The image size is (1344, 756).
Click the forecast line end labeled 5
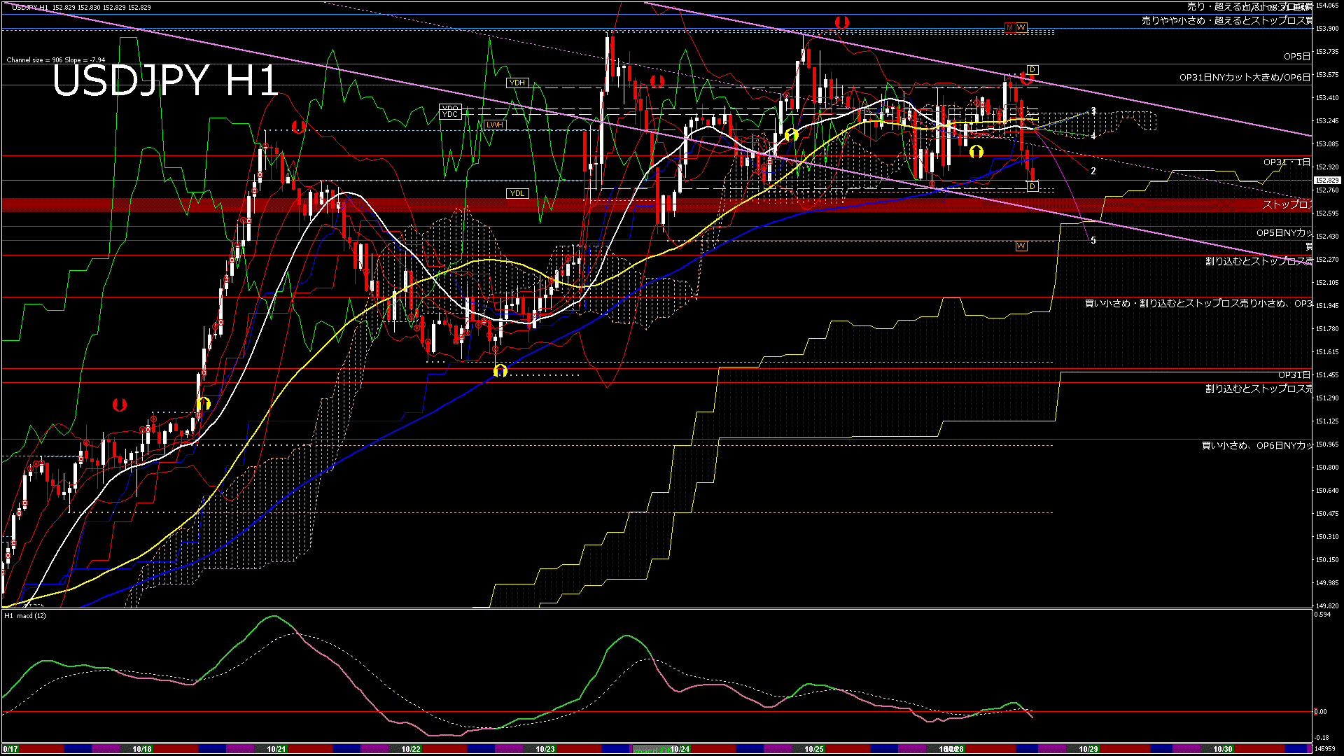click(1093, 240)
